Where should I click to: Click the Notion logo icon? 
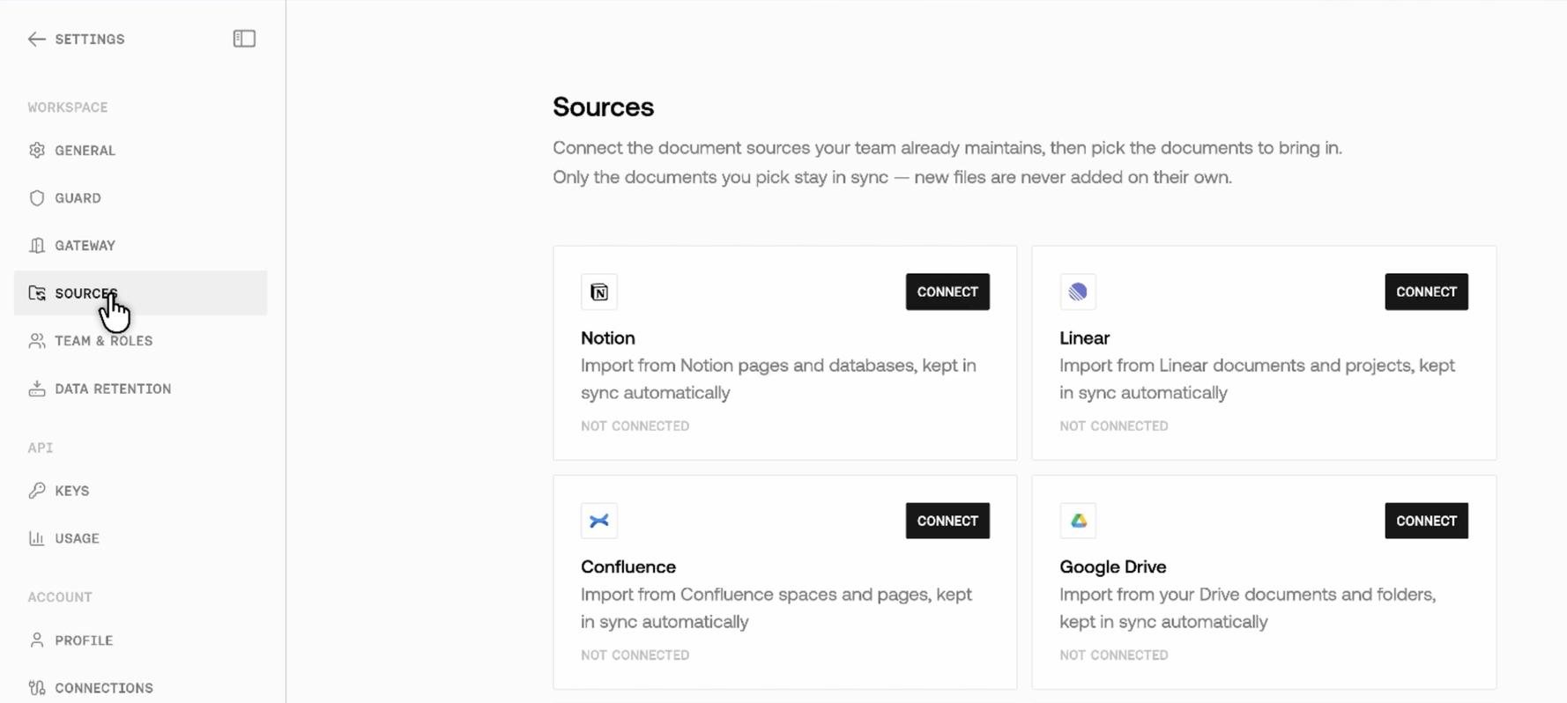599,292
